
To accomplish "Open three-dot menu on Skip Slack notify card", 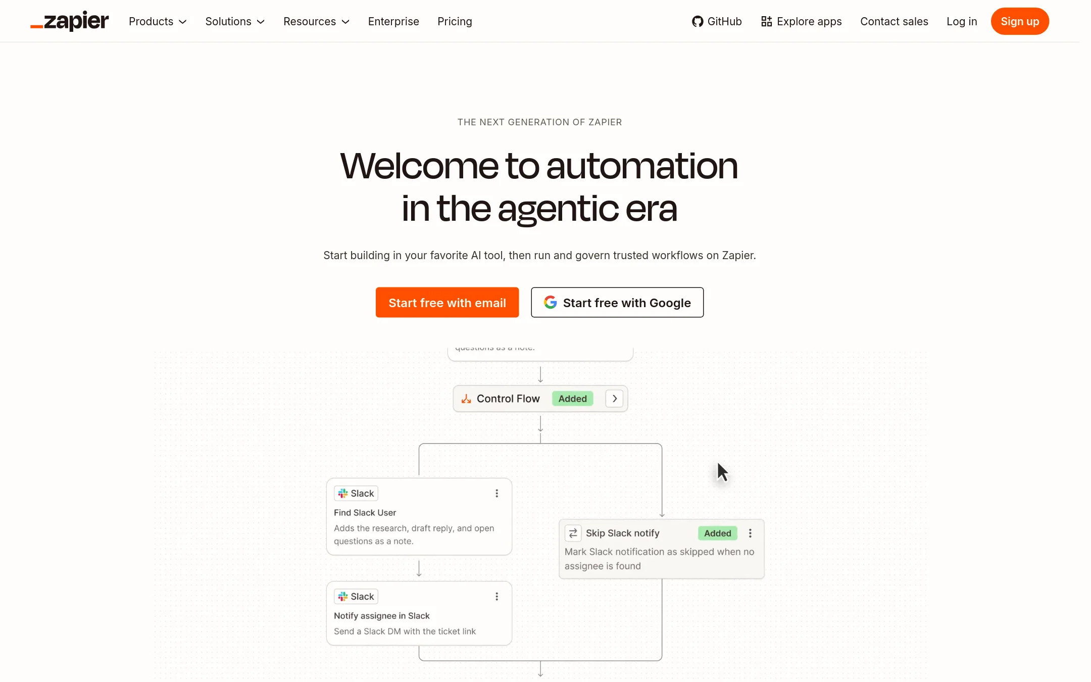I will tap(750, 533).
